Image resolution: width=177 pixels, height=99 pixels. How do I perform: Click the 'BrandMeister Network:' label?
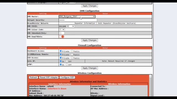click(x=38, y=23)
